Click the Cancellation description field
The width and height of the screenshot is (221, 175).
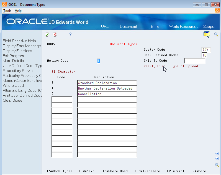pyautogui.click(x=107, y=94)
